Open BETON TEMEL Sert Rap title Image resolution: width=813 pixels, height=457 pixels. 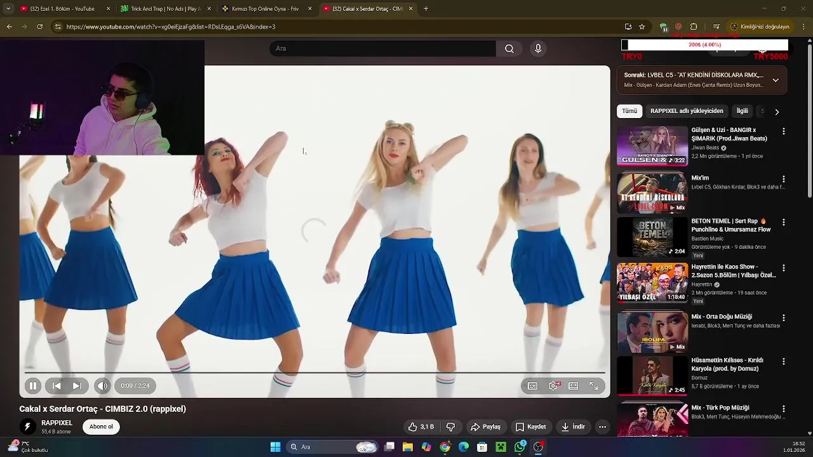pyautogui.click(x=730, y=225)
